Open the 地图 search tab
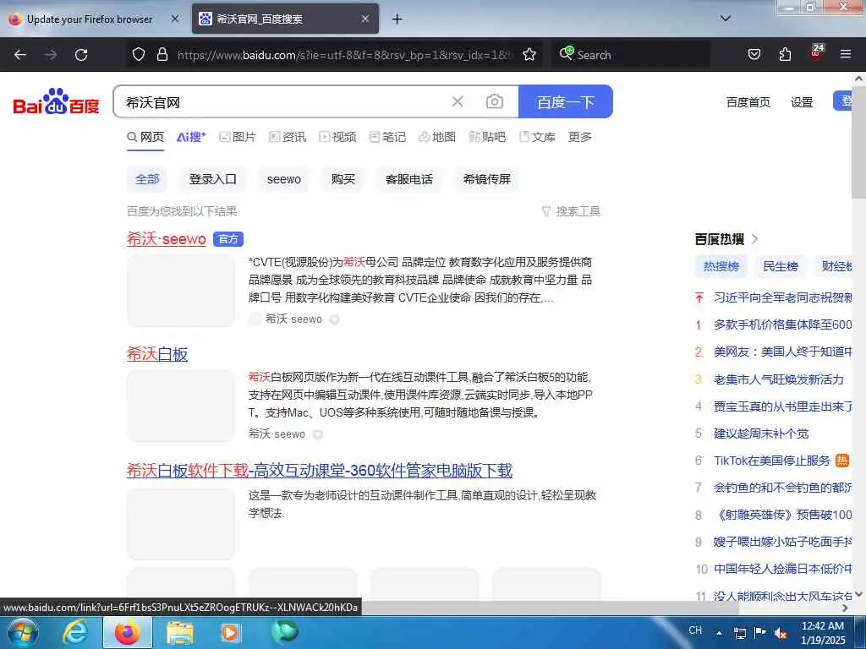 click(437, 137)
